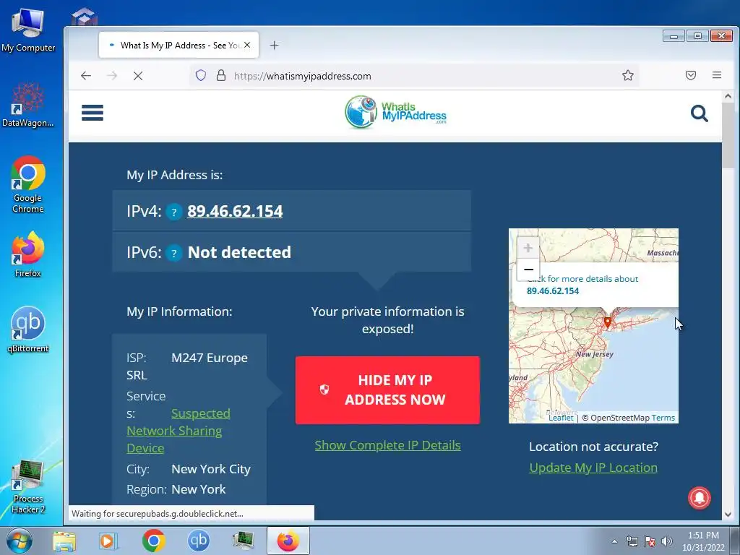Viewport: 740px width, 555px height.
Task: Stop loading the page with the X button
Action: [138, 75]
